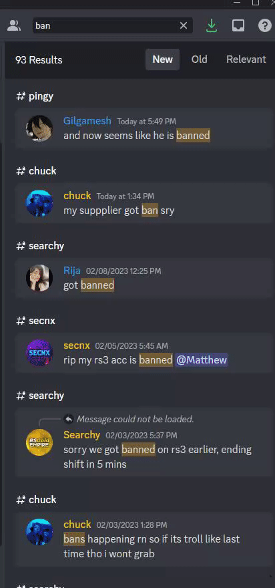Click the @Matthew mention

tap(202, 360)
